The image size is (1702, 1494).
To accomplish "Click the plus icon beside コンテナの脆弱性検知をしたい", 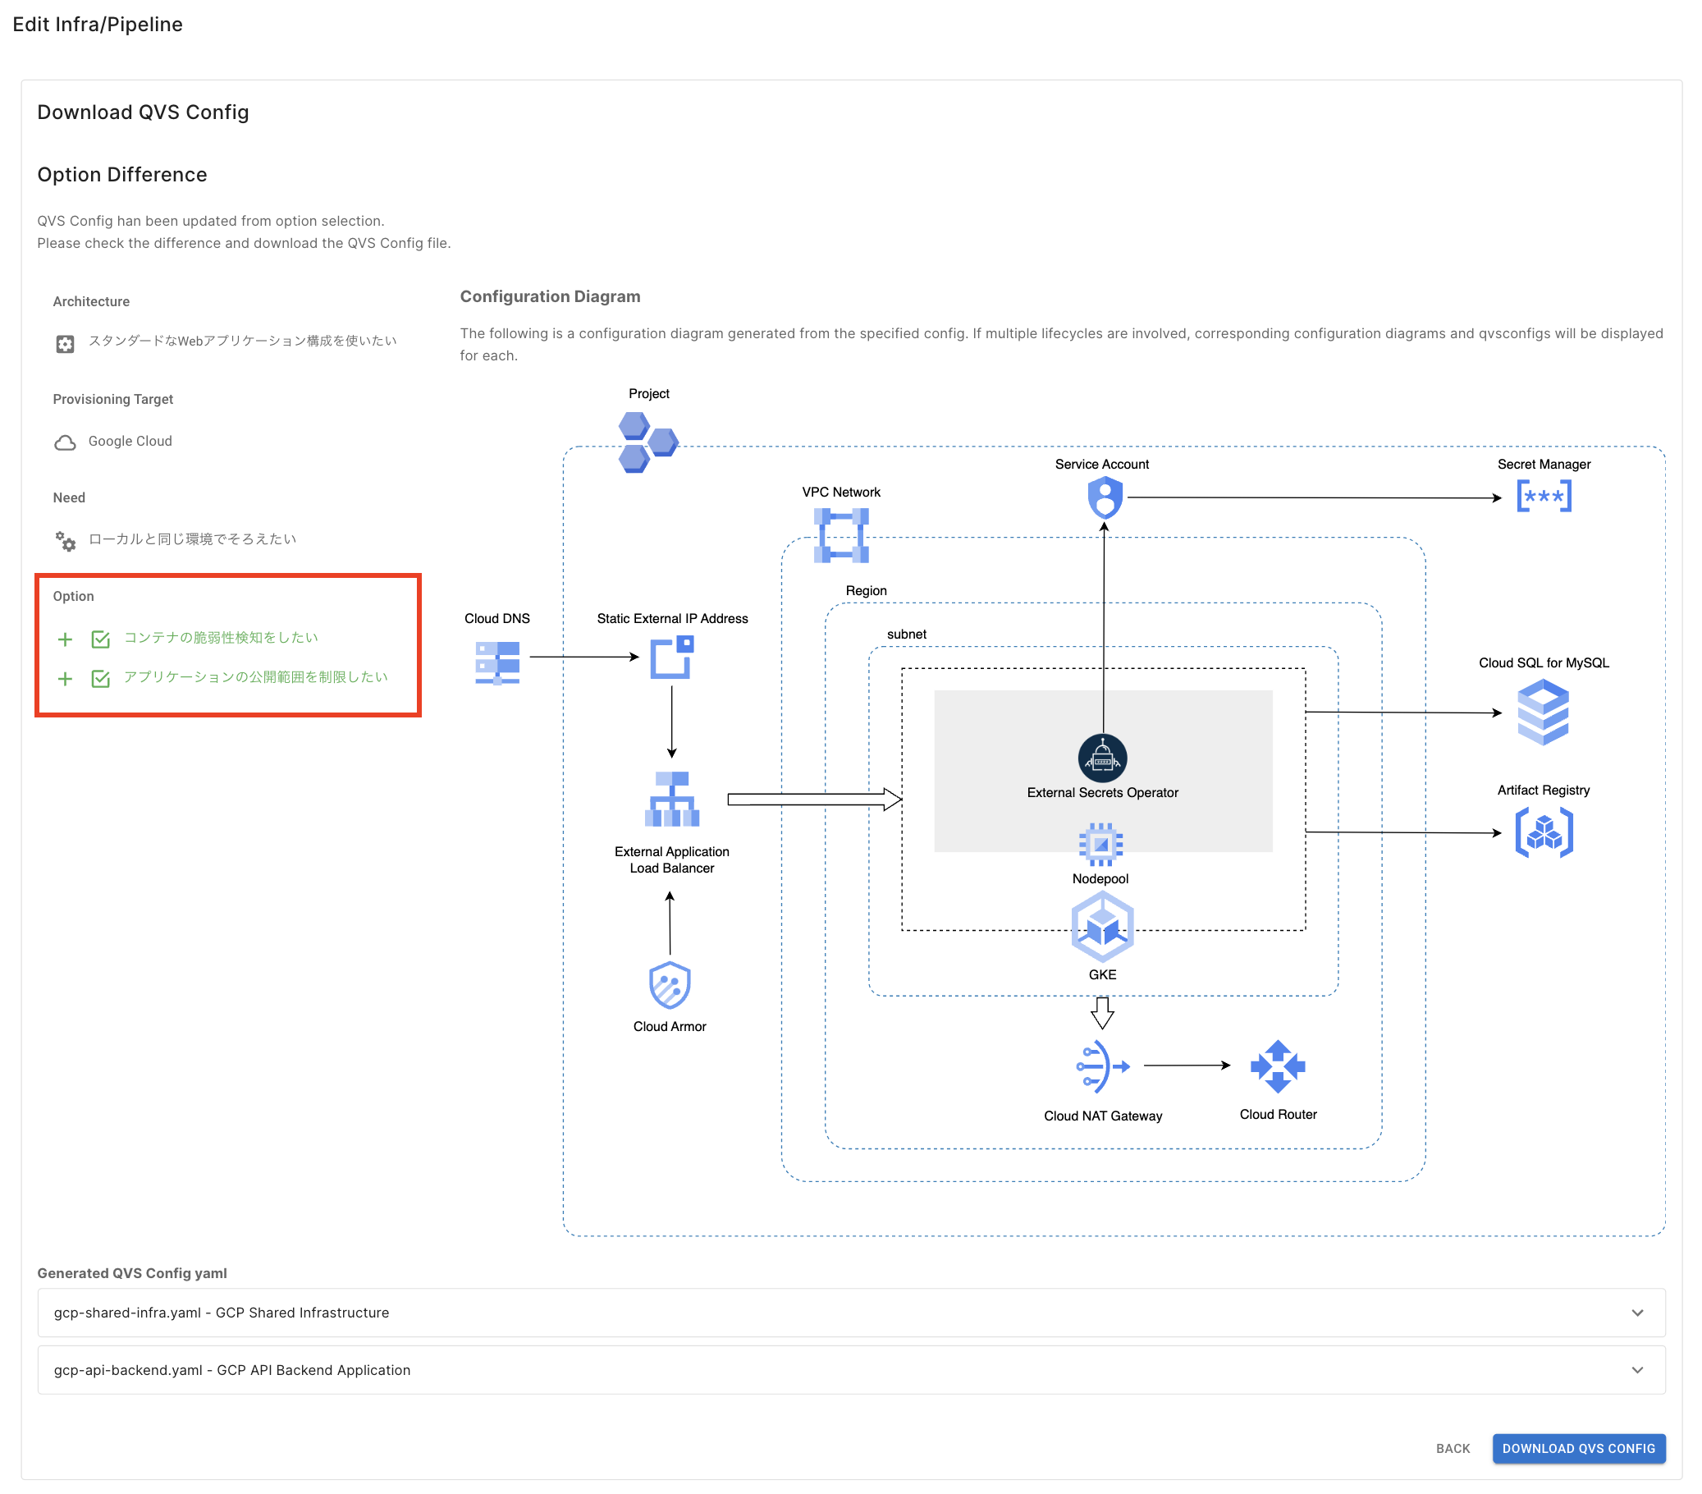I will click(x=65, y=639).
